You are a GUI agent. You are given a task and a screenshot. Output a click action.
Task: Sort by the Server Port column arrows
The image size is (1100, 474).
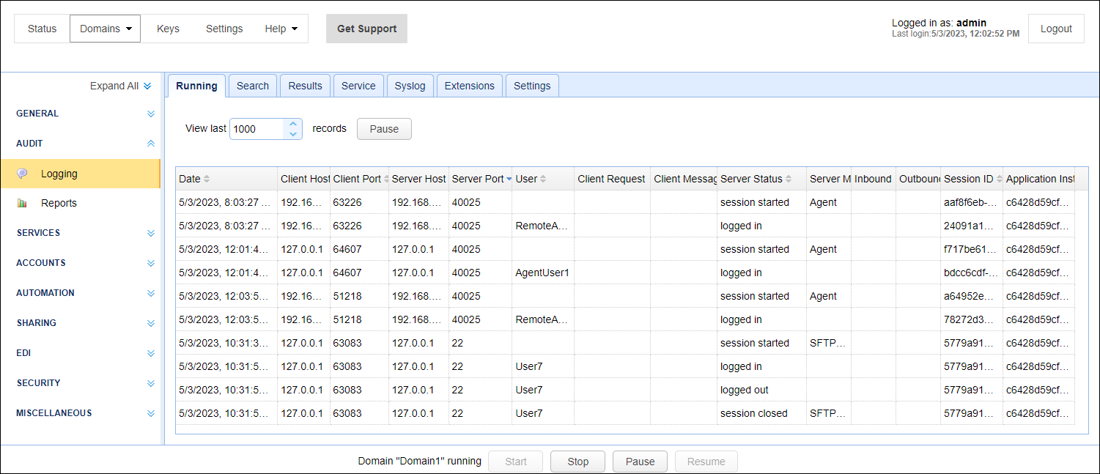pyautogui.click(x=509, y=179)
